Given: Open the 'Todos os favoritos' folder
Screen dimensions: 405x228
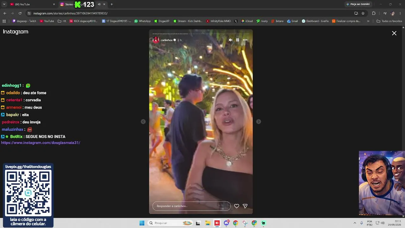Looking at the screenshot, I should coord(389,21).
